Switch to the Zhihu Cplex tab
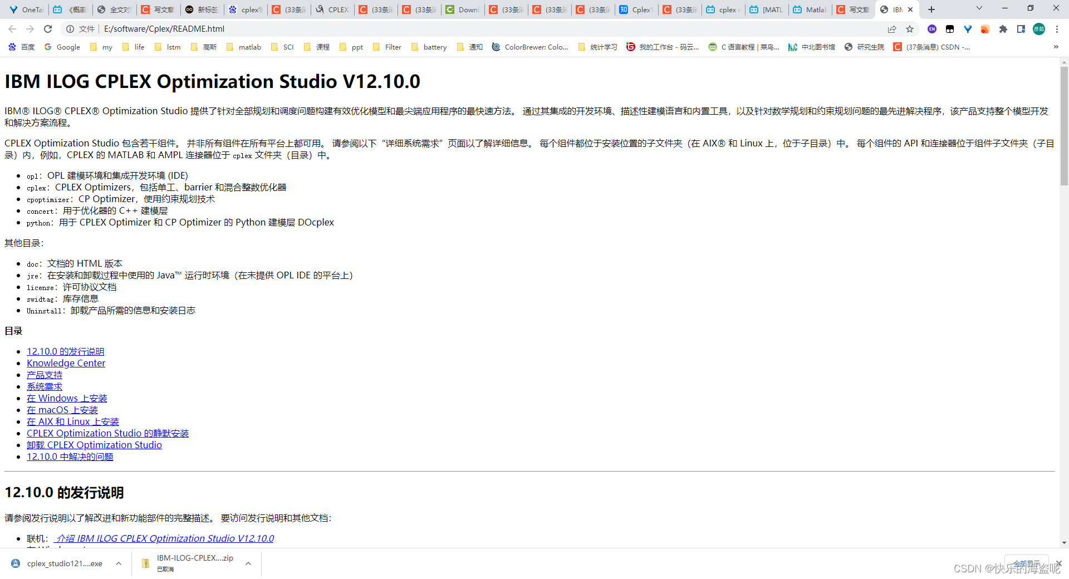Screen dimensions: 1069x579 [637, 9]
